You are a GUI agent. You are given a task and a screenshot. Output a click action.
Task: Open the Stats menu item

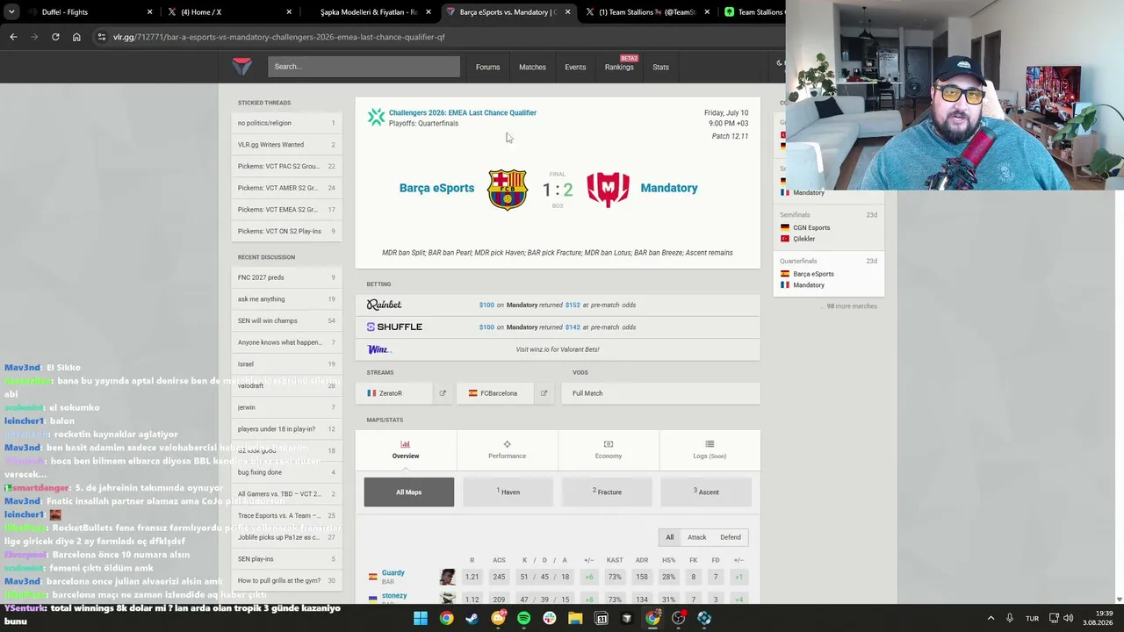coord(660,67)
